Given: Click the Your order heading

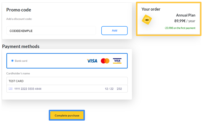Looking at the screenshot, I should [x=151, y=9].
